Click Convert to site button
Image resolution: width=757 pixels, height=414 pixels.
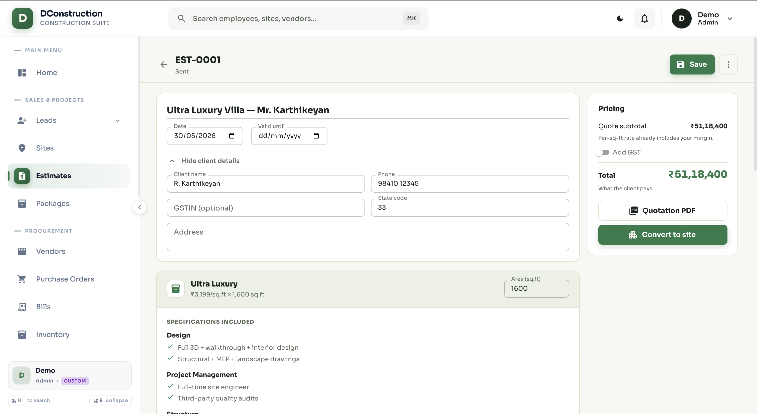click(x=662, y=235)
